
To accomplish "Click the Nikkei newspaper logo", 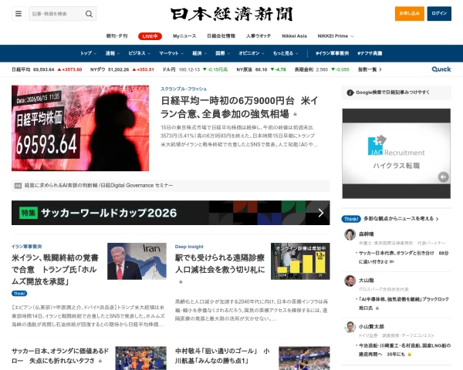I will click(x=231, y=14).
